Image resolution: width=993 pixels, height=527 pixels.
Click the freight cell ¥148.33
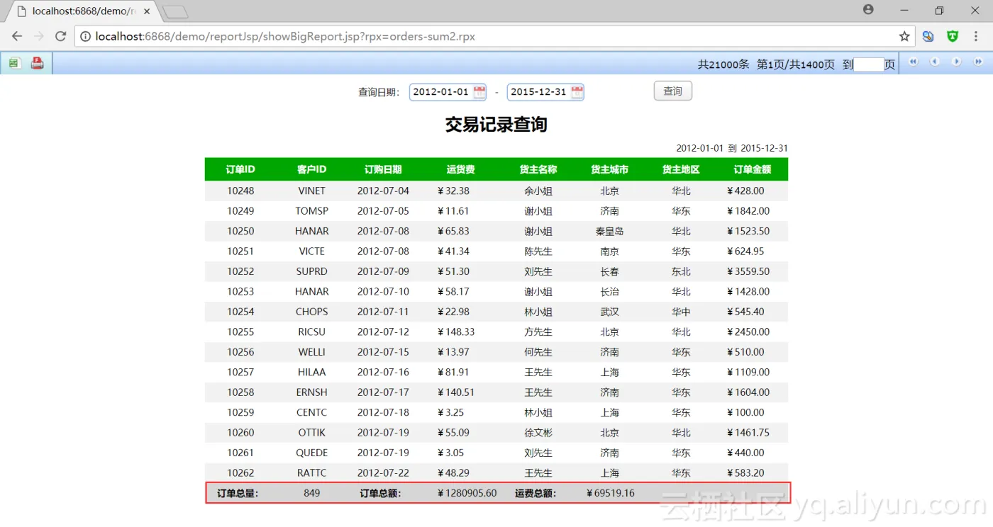pos(456,332)
